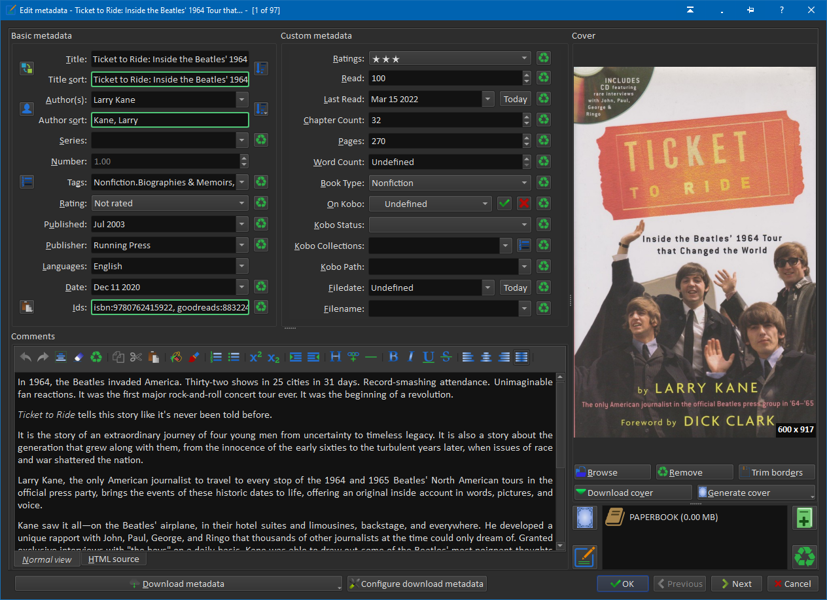827x600 pixels.
Task: Go to Next book
Action: click(x=735, y=584)
